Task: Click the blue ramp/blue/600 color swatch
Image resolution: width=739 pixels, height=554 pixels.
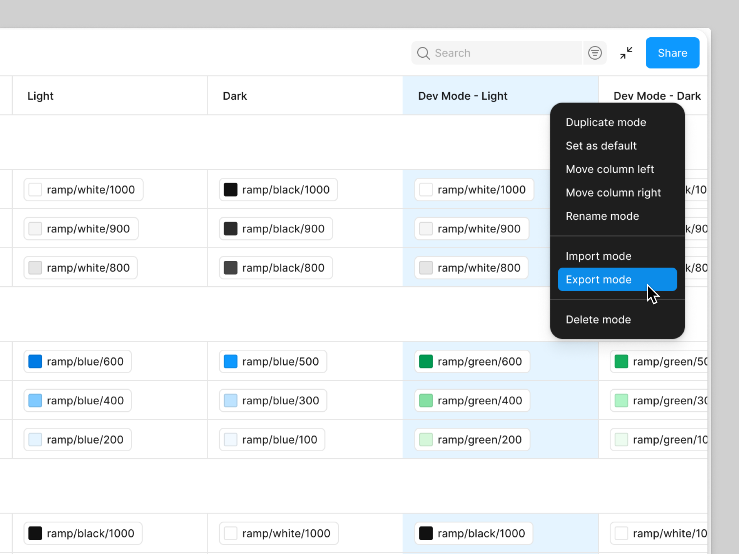Action: pyautogui.click(x=35, y=362)
